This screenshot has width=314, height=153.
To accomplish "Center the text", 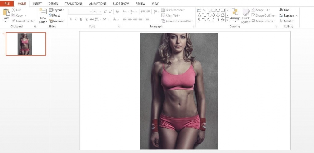I will click(x=130, y=19).
